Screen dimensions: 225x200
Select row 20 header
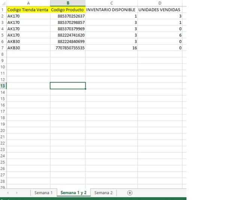tap(3, 130)
